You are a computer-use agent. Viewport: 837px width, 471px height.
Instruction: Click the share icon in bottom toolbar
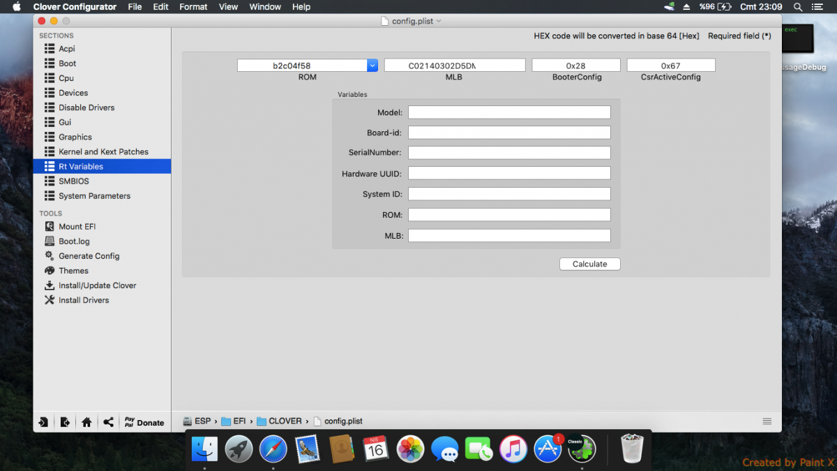coord(108,422)
